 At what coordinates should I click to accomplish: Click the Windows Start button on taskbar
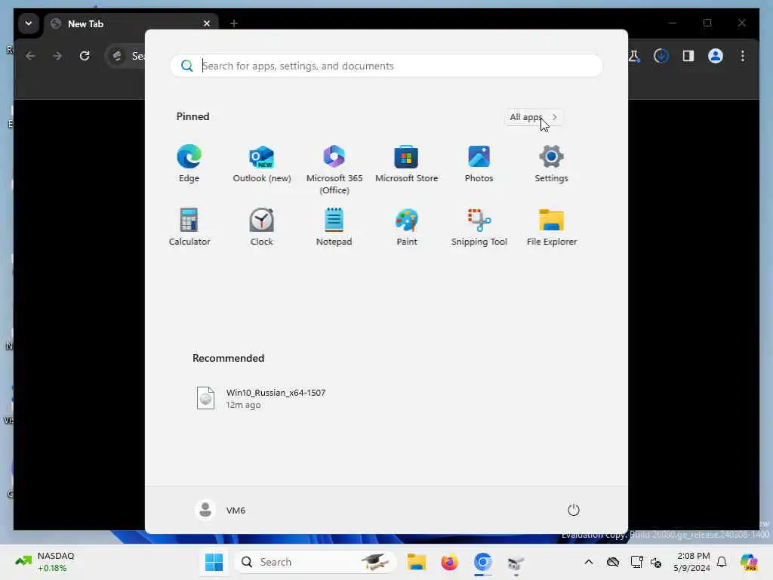[x=214, y=562]
